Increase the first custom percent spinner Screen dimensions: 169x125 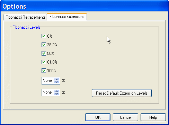coord(56,79)
